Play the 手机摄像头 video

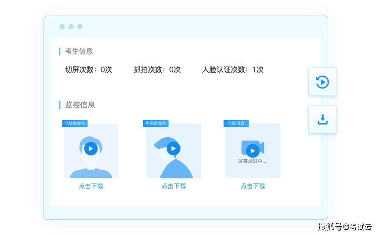click(x=174, y=149)
